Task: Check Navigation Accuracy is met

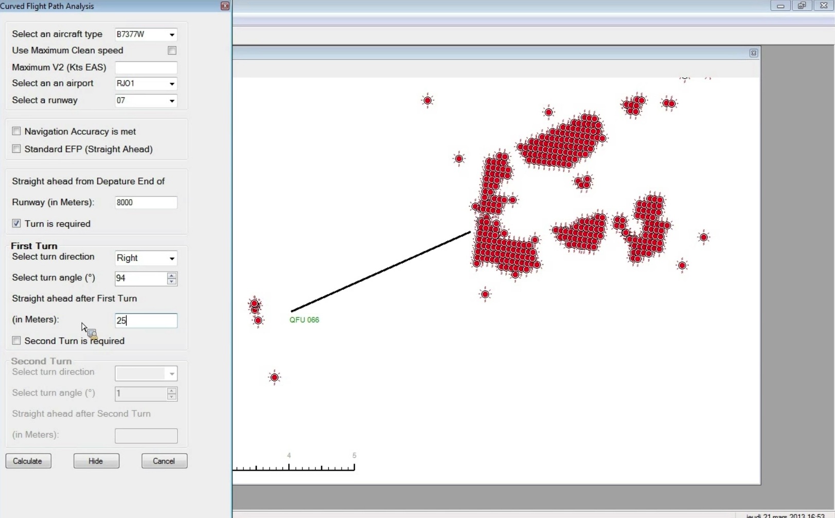Action: click(16, 131)
